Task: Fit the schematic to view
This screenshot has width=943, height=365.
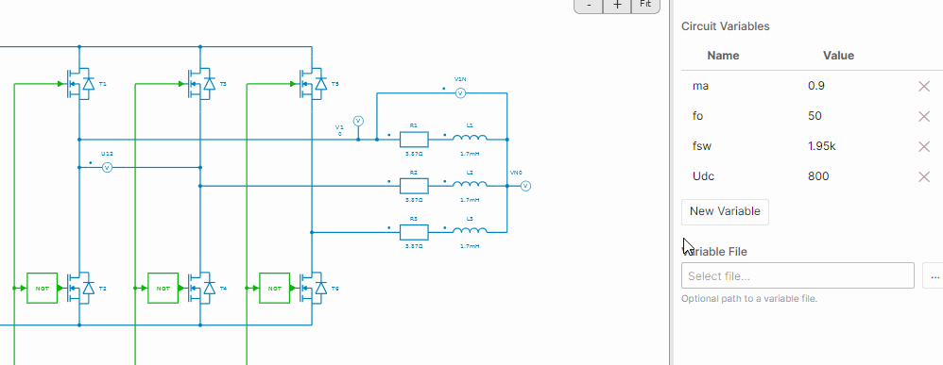Action: click(x=645, y=5)
